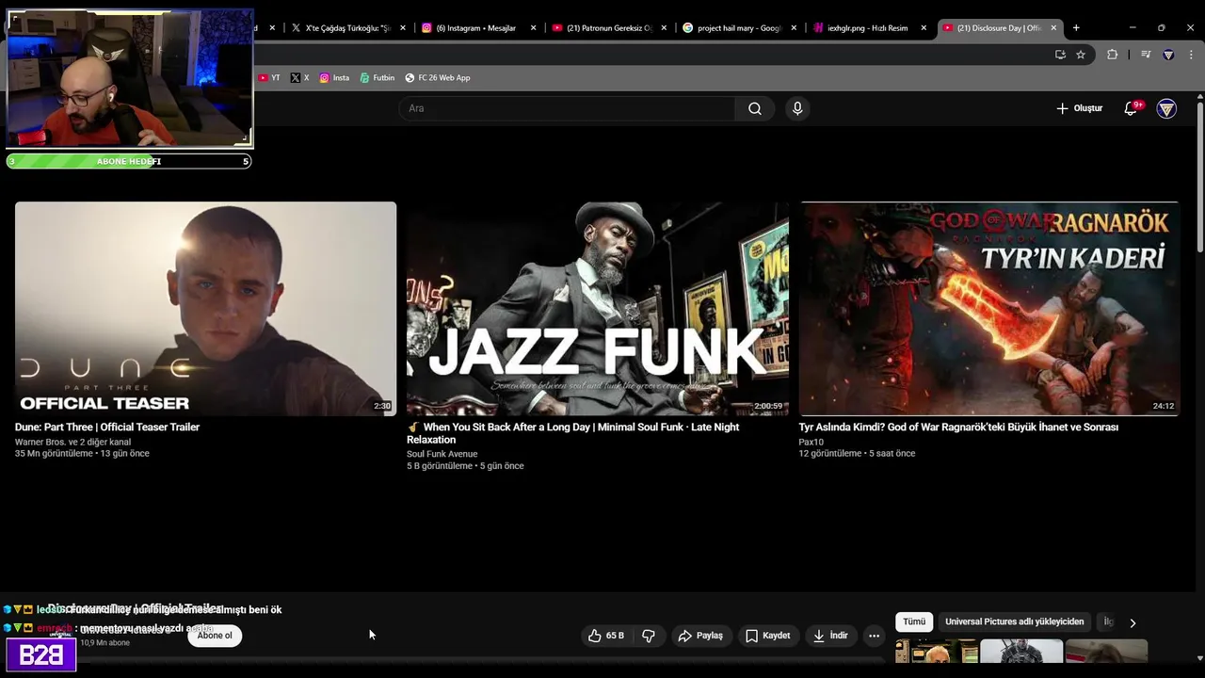Open title Tyr Aslında Kimdi? God of War

coord(958,428)
